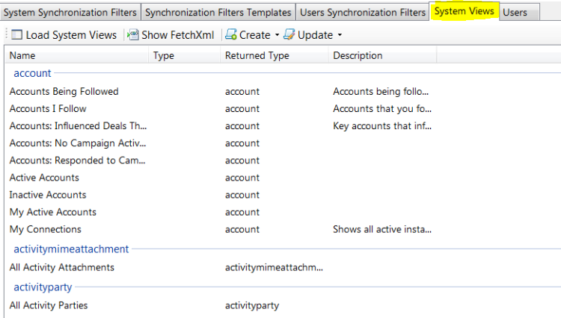The width and height of the screenshot is (561, 318).
Task: Click returned type 'activitymimeattachm...' cell
Action: tap(274, 267)
